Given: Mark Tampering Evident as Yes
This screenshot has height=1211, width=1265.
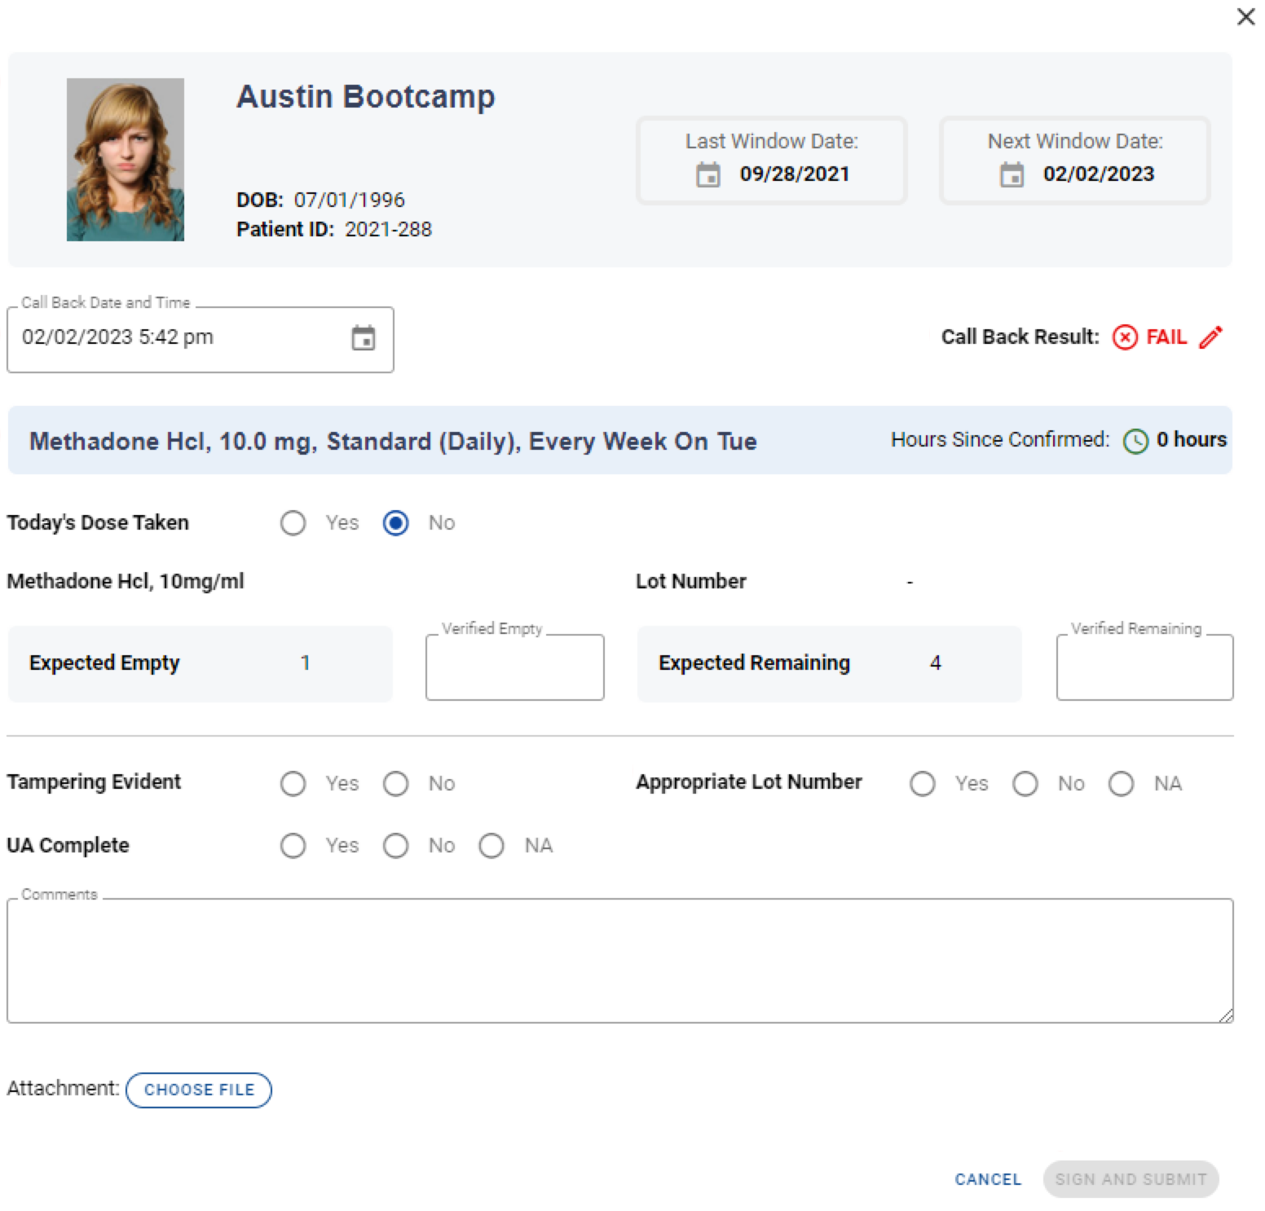Looking at the screenshot, I should [293, 784].
